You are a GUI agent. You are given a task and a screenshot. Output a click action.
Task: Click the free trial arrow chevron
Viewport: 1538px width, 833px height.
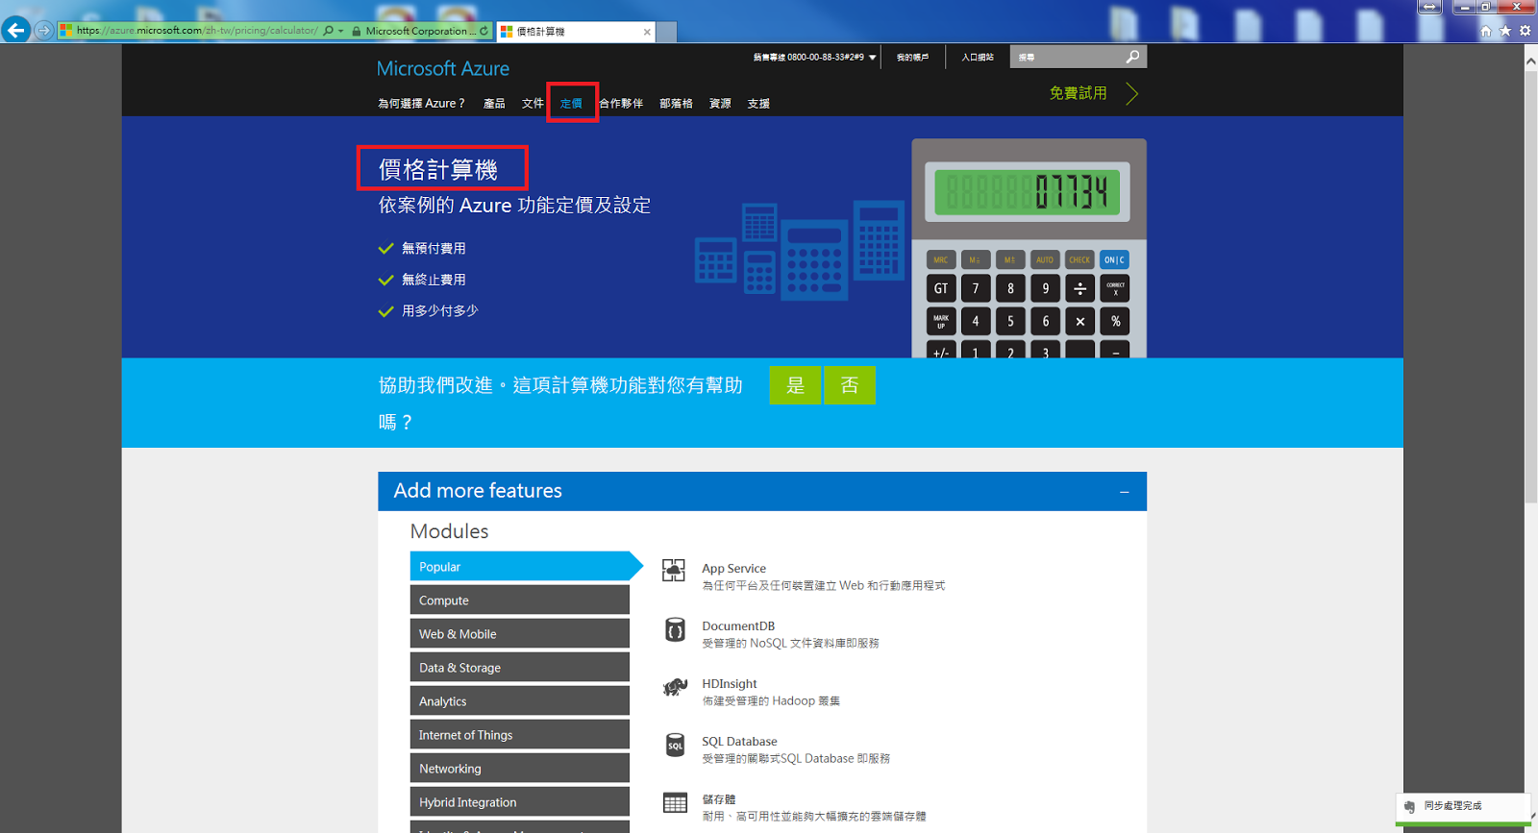click(x=1131, y=93)
